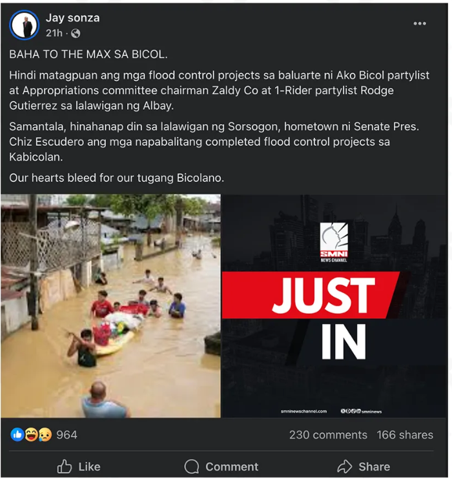452x479 pixels.
Task: Click the Like thumbs-up outline icon
Action: (64, 466)
